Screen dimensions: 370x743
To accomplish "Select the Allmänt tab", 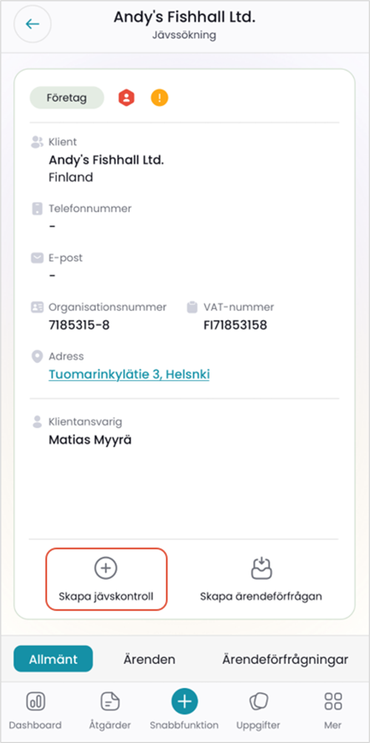I will pyautogui.click(x=53, y=659).
